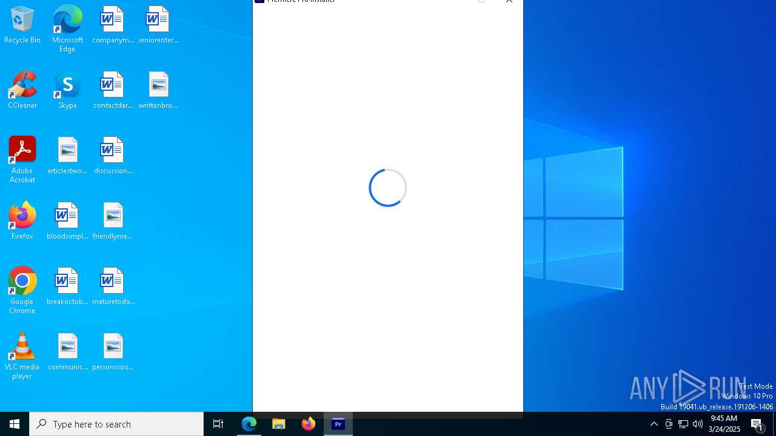Open Firefox from the taskbar

click(x=309, y=424)
